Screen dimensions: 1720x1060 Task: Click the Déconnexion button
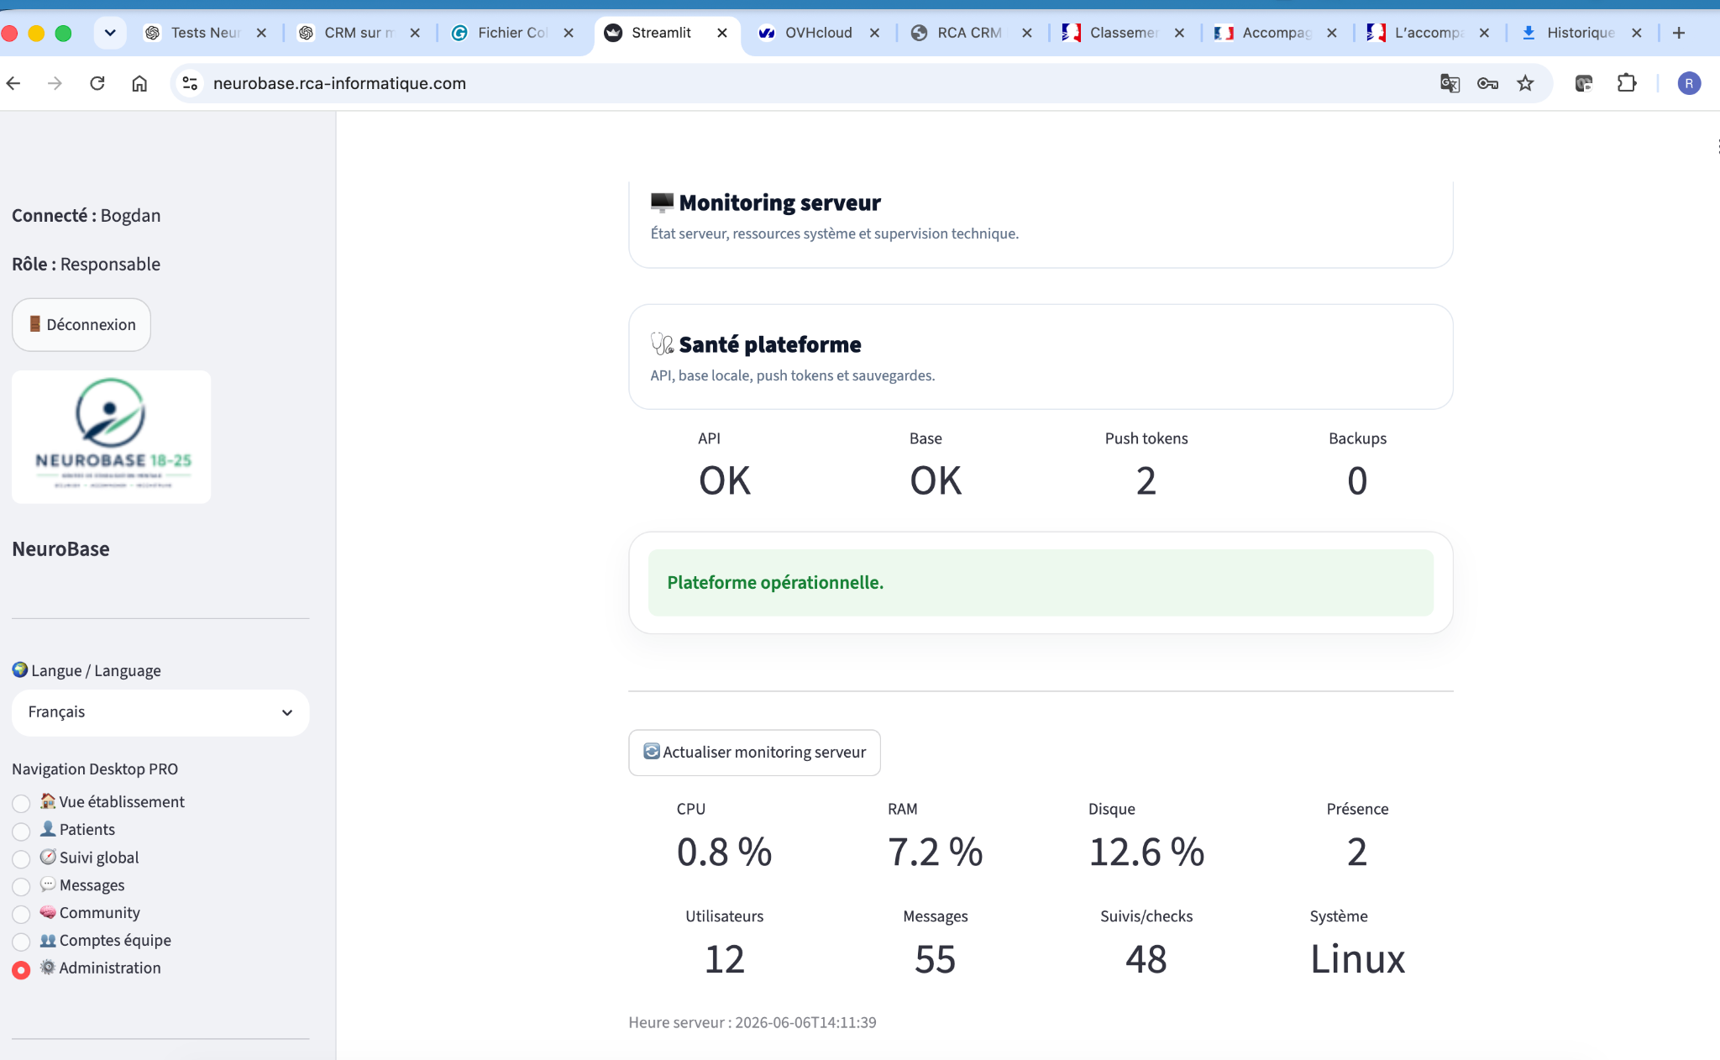[x=81, y=324]
